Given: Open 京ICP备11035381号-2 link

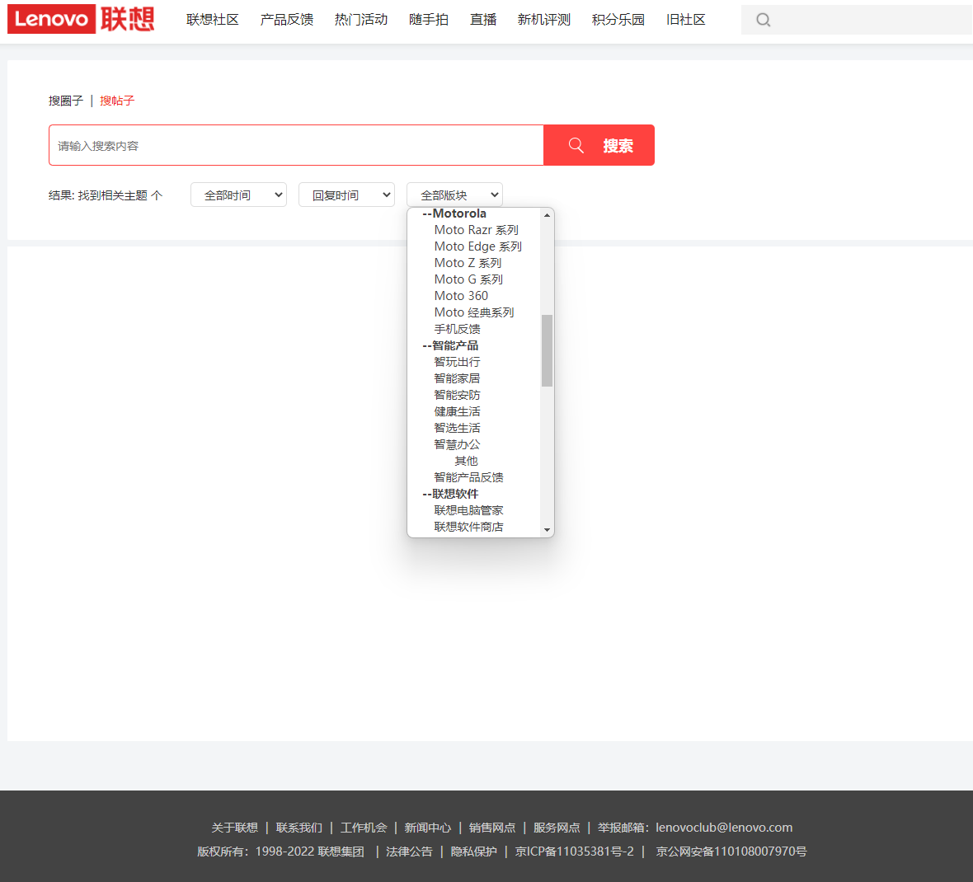Looking at the screenshot, I should [x=575, y=852].
